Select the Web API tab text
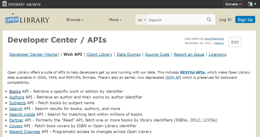Image resolution: width=260 pixels, height=137 pixels. [x=73, y=54]
